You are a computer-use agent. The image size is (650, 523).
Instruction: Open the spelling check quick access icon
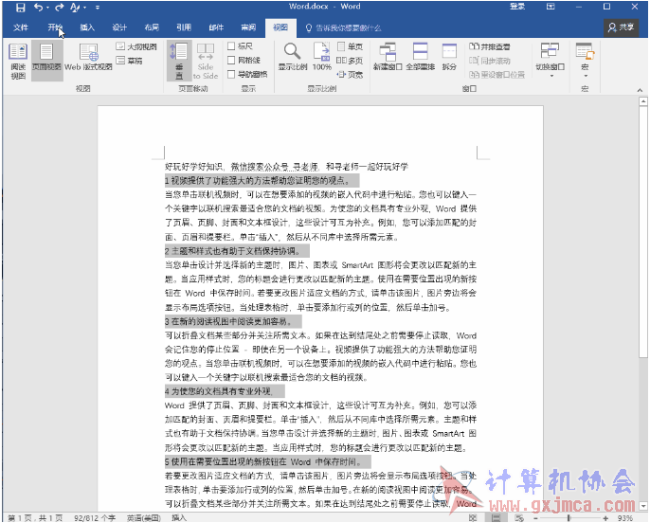[75, 7]
